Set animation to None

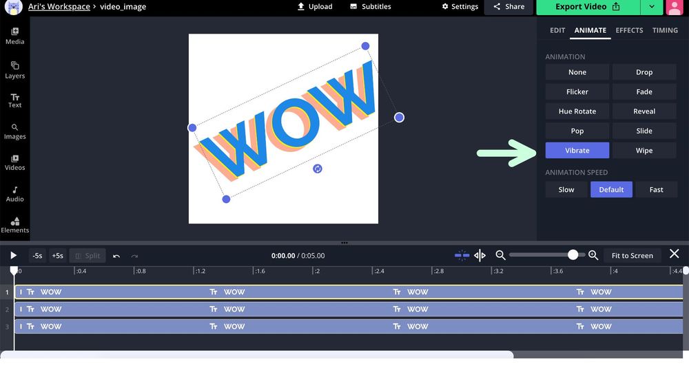(x=577, y=72)
